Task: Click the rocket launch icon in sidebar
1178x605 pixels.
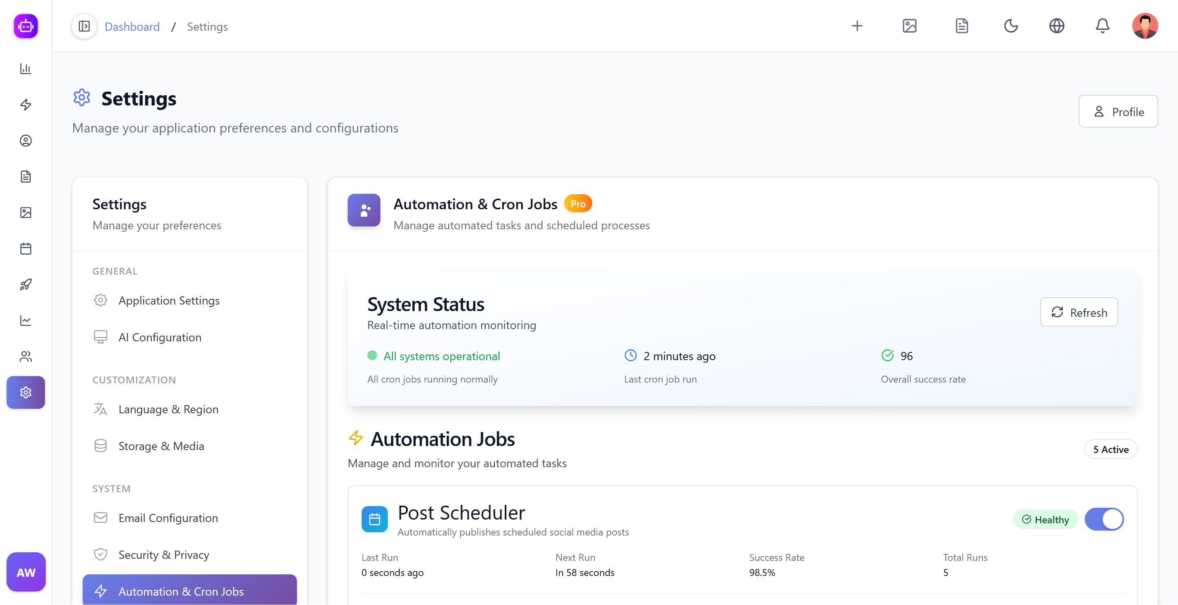Action: [26, 284]
